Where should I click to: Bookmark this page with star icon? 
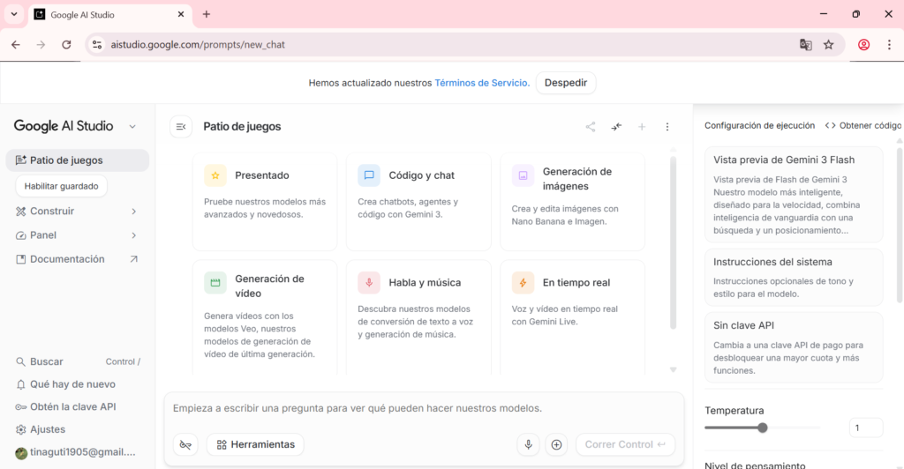coord(828,45)
